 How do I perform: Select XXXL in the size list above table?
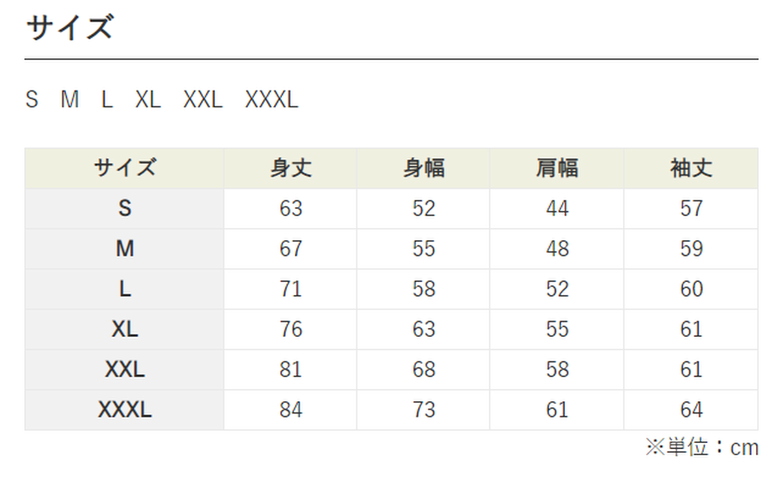pos(271,99)
